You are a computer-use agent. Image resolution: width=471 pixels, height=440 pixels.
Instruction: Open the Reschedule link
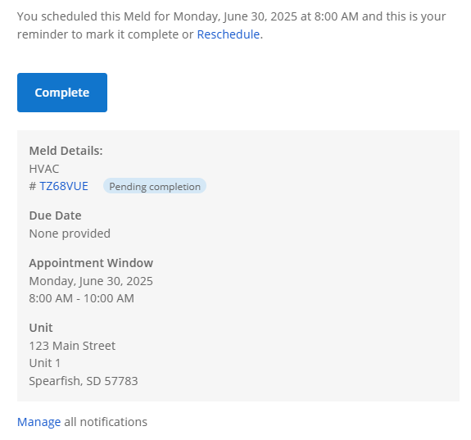point(229,34)
